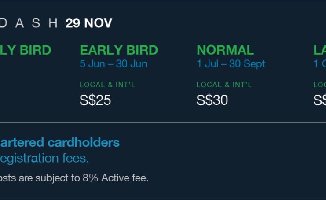The image size is (326, 200).
Task: Open the chartered cardholders promo text
Action: (60, 143)
